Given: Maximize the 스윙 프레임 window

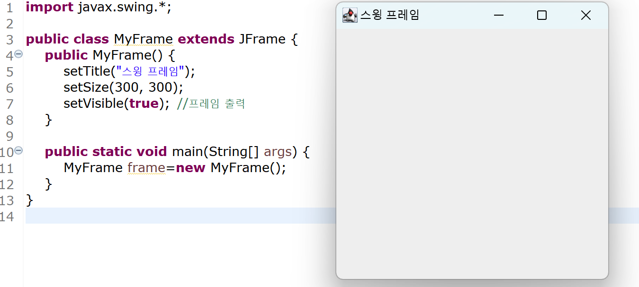Looking at the screenshot, I should click(x=542, y=15).
